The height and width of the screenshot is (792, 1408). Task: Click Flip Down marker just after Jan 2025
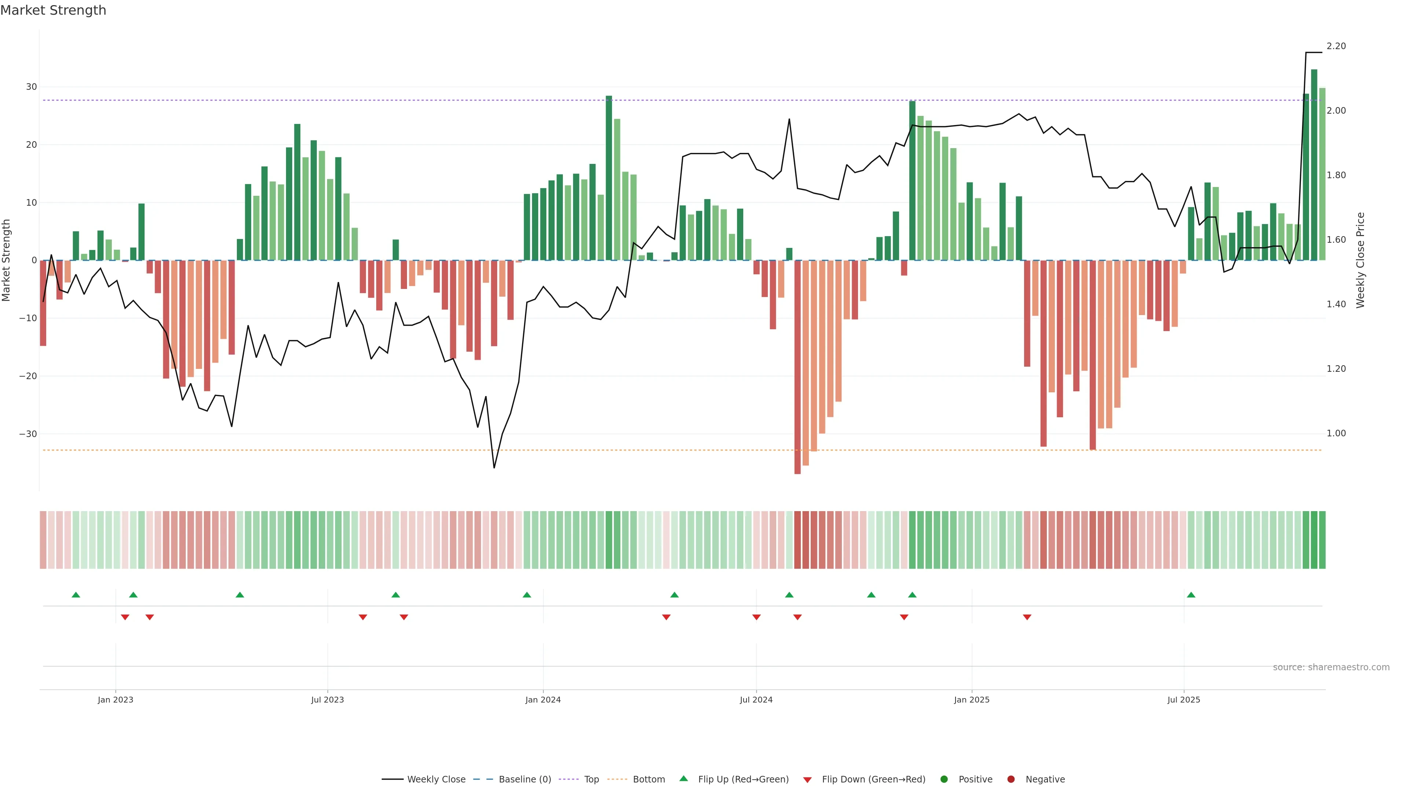(1027, 617)
